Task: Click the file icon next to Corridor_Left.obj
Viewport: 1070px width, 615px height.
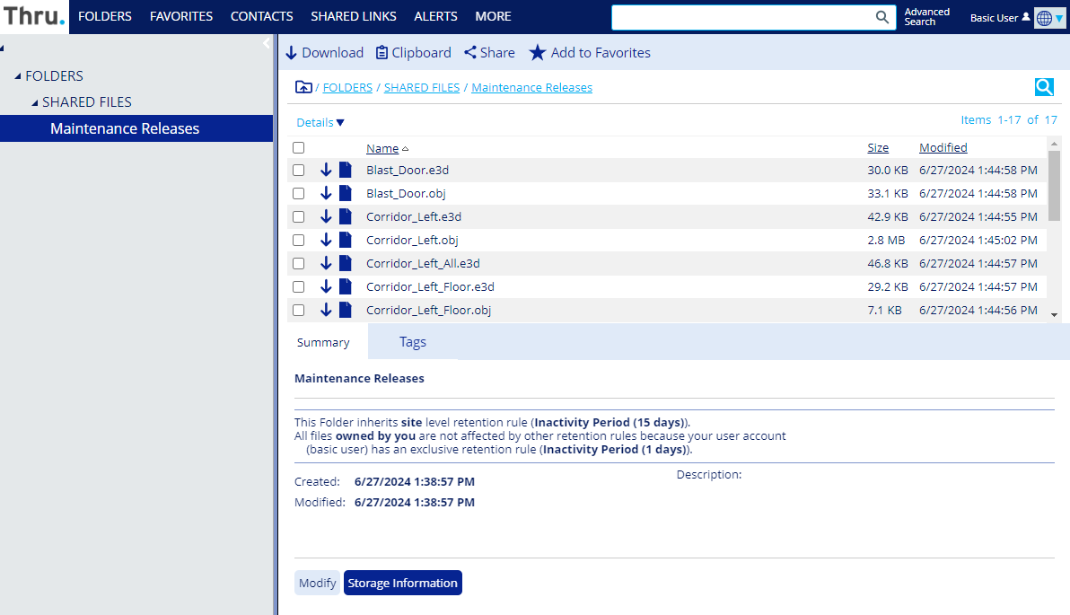Action: [x=345, y=240]
